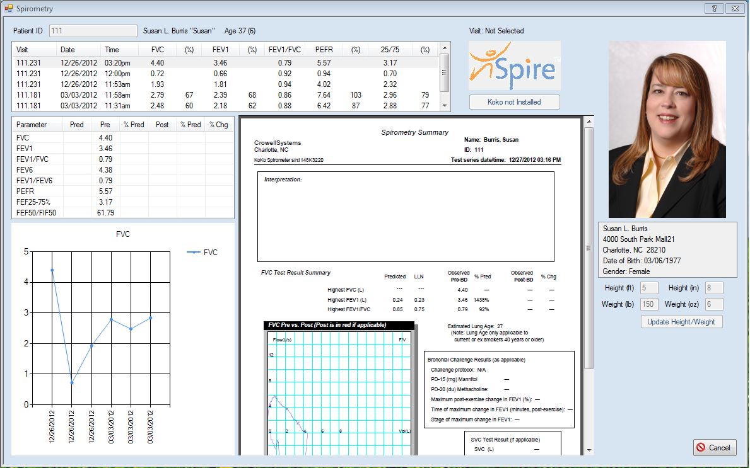Click the Spirometry window title icon
The width and height of the screenshot is (750, 468).
tap(8, 9)
